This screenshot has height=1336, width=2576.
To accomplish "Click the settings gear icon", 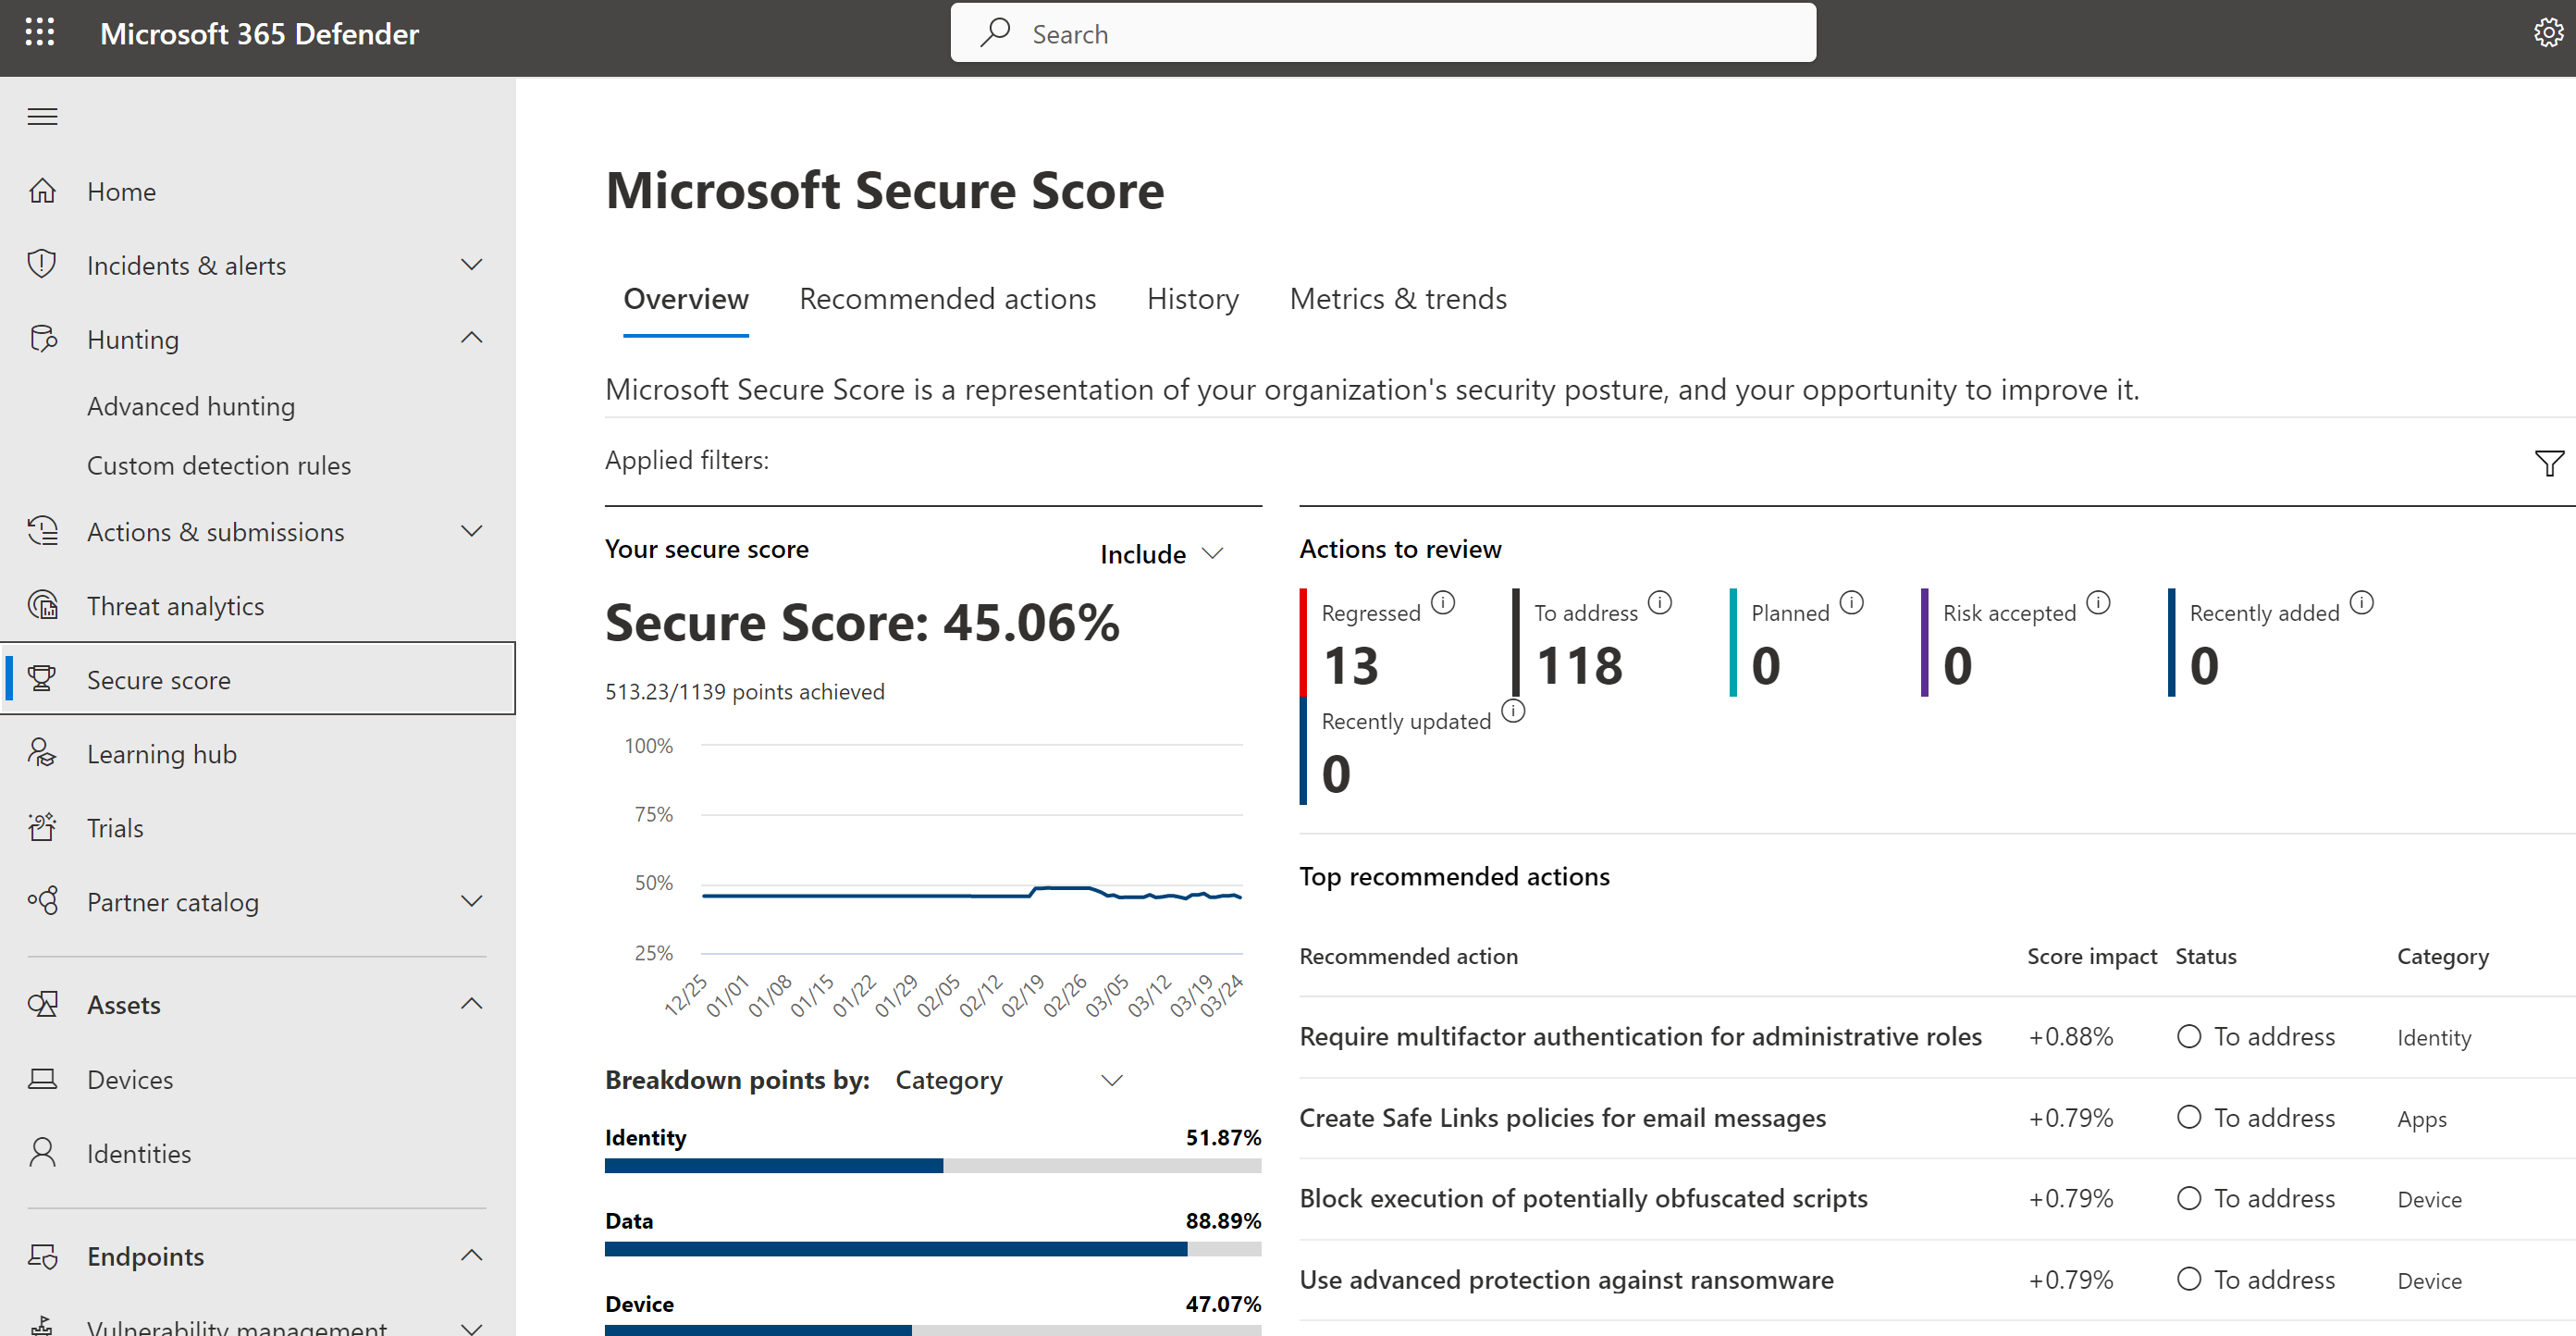I will (2547, 33).
